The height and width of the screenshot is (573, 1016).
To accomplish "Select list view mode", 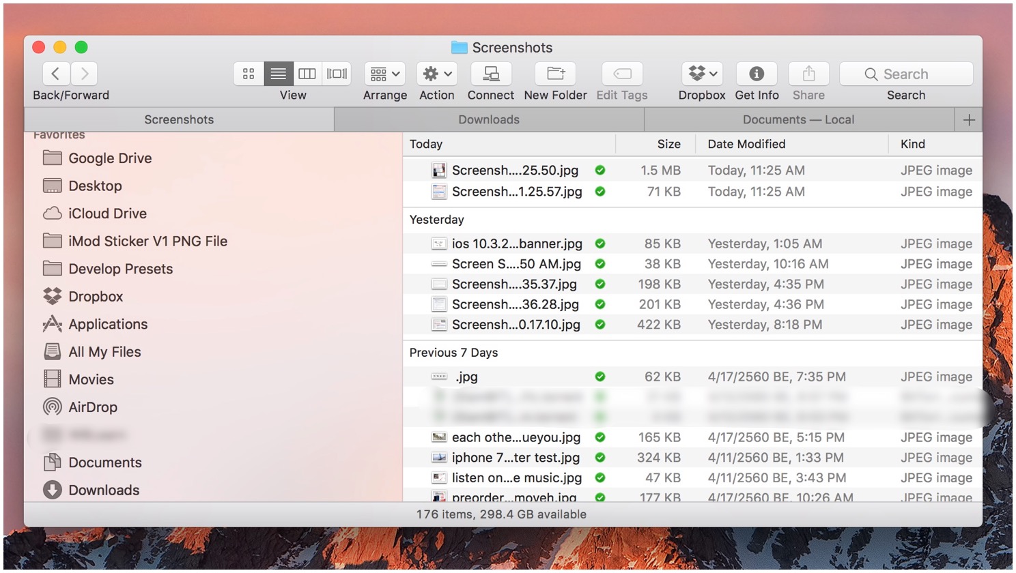I will pyautogui.click(x=278, y=74).
